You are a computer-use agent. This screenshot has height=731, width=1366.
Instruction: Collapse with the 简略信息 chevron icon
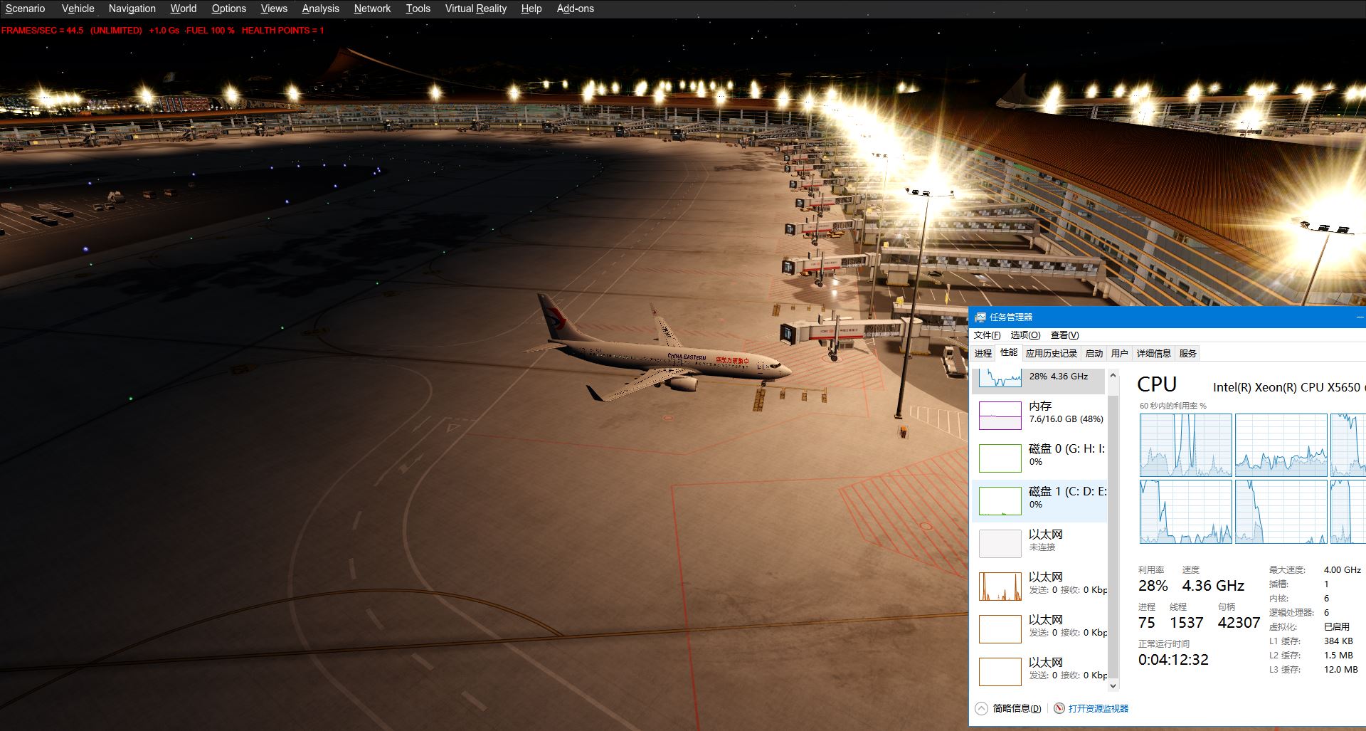pos(981,708)
